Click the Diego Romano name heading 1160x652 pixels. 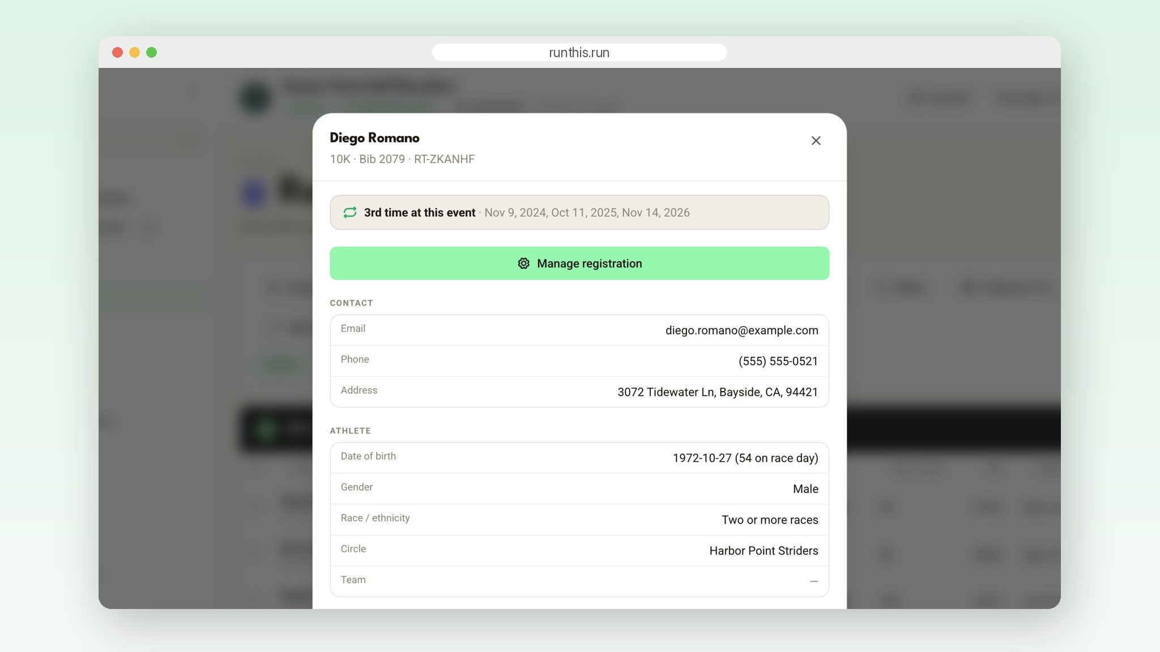(374, 138)
